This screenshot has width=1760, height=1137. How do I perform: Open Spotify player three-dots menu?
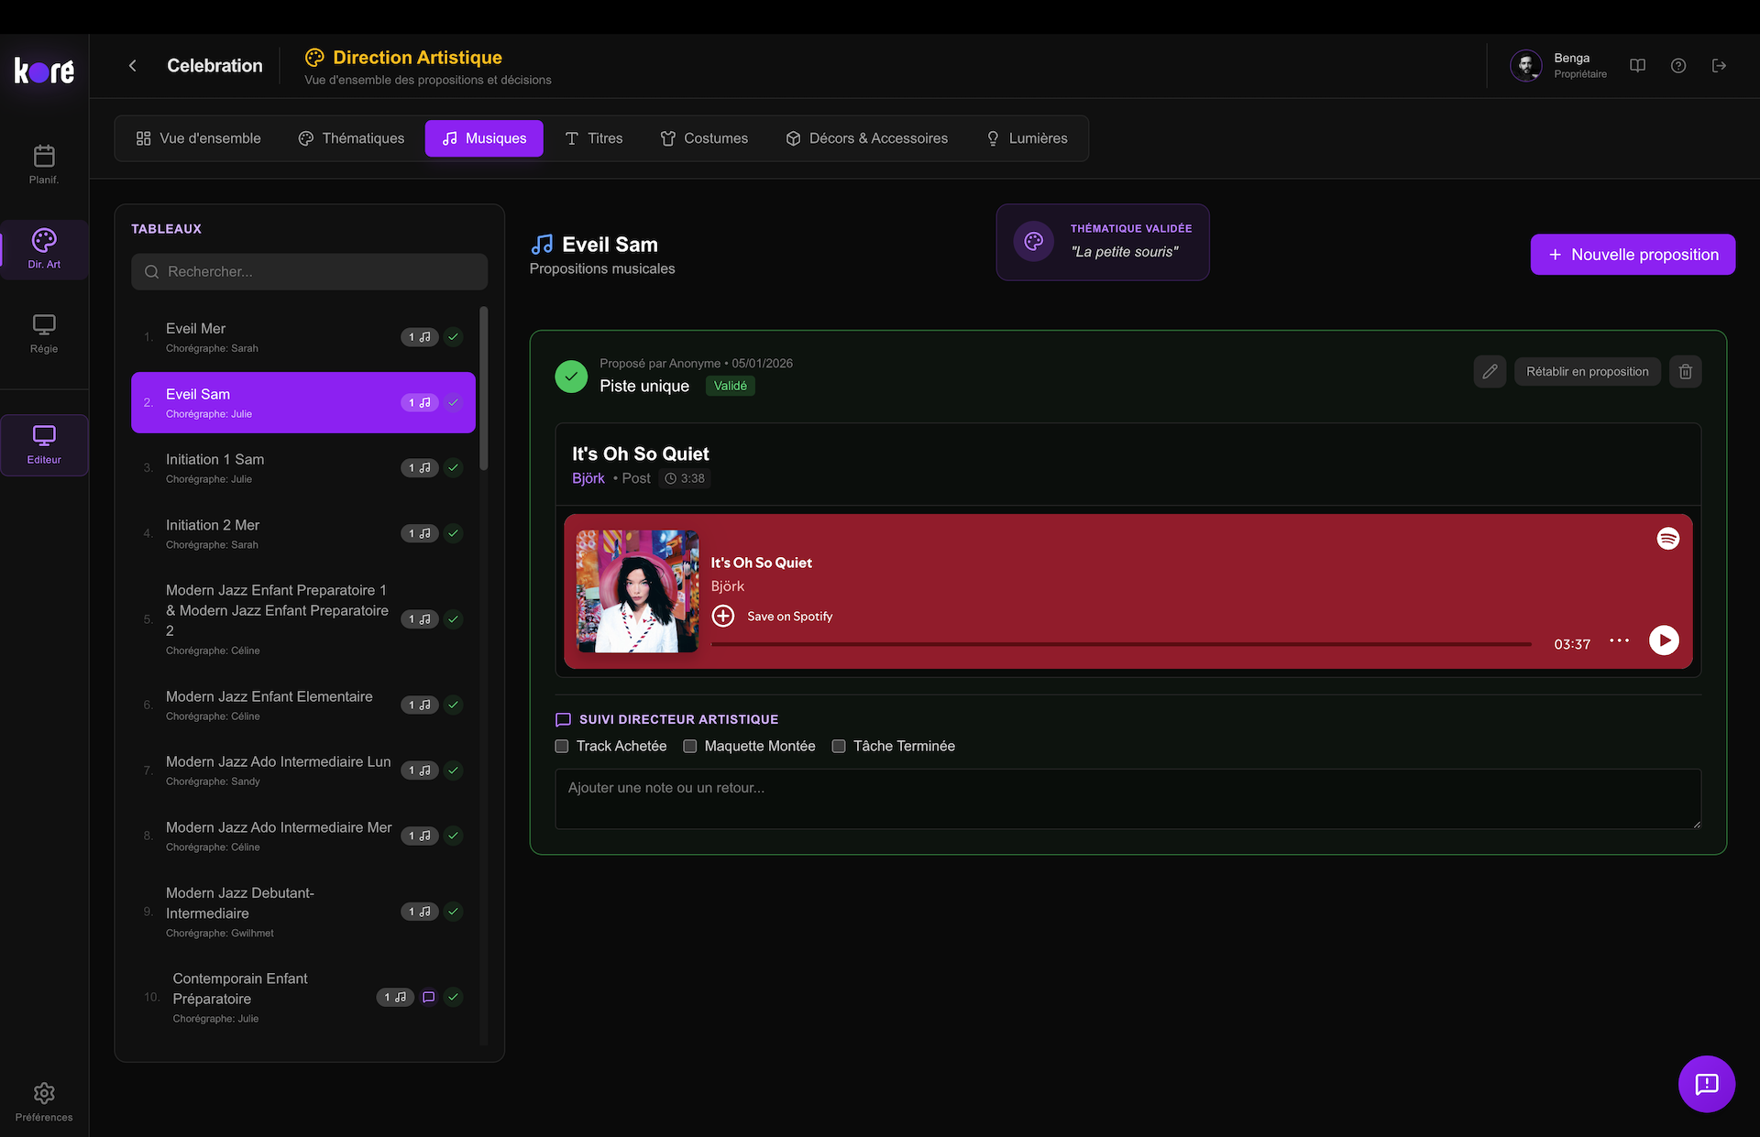[x=1619, y=640]
